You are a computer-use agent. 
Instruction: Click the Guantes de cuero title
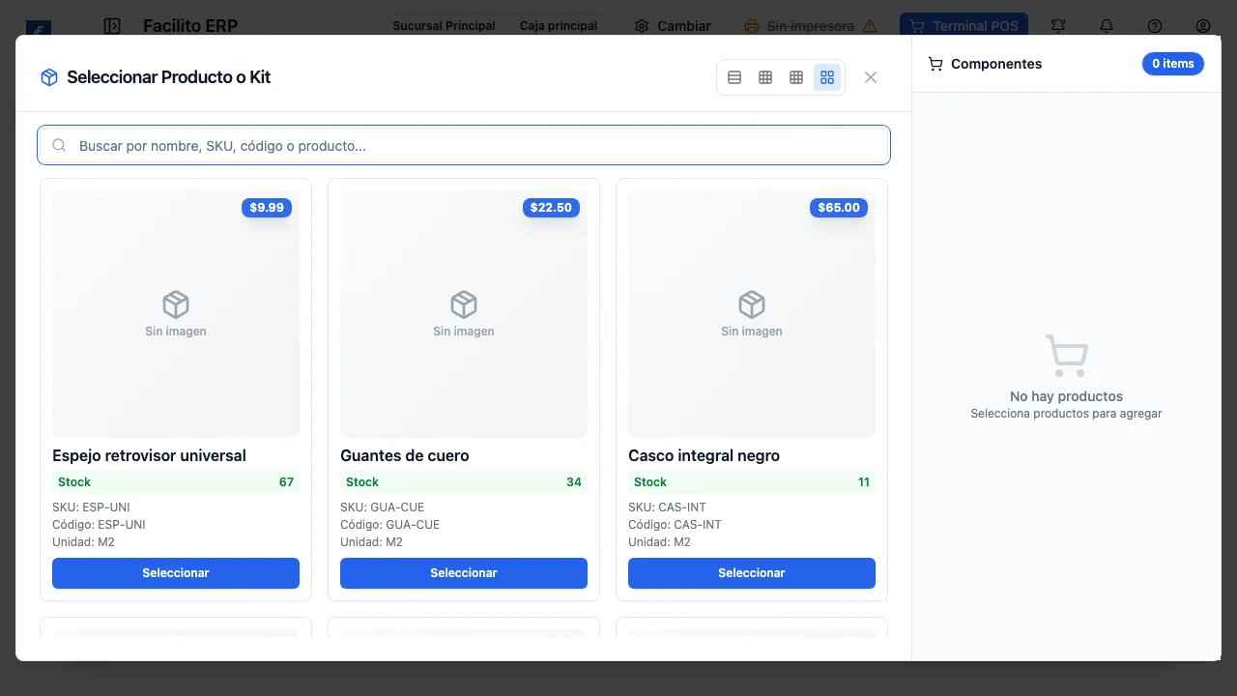coord(404,455)
